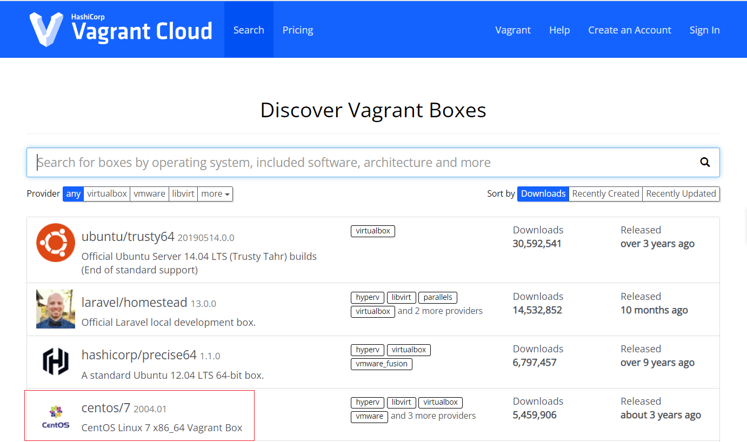Viewport: 747px width, 442px height.
Task: Click the vmware tag on centos/7
Action: [x=369, y=416]
